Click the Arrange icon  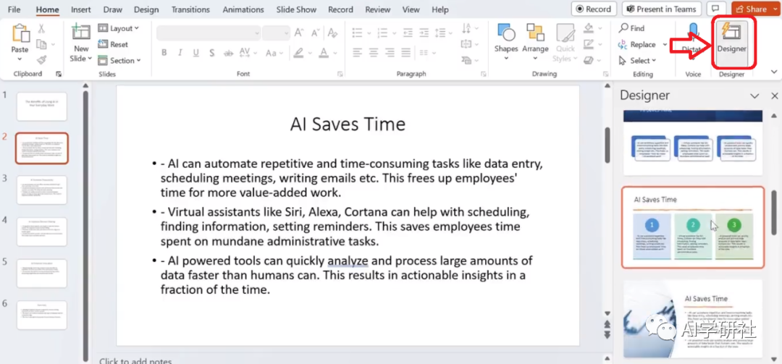click(535, 33)
